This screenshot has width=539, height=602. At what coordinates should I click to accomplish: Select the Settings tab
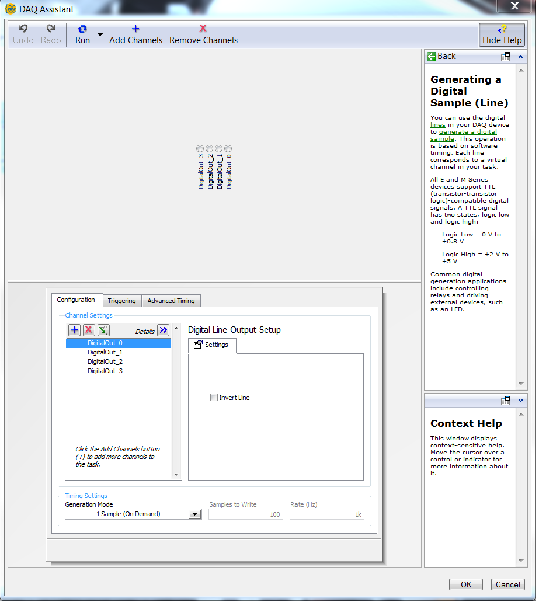click(x=212, y=345)
